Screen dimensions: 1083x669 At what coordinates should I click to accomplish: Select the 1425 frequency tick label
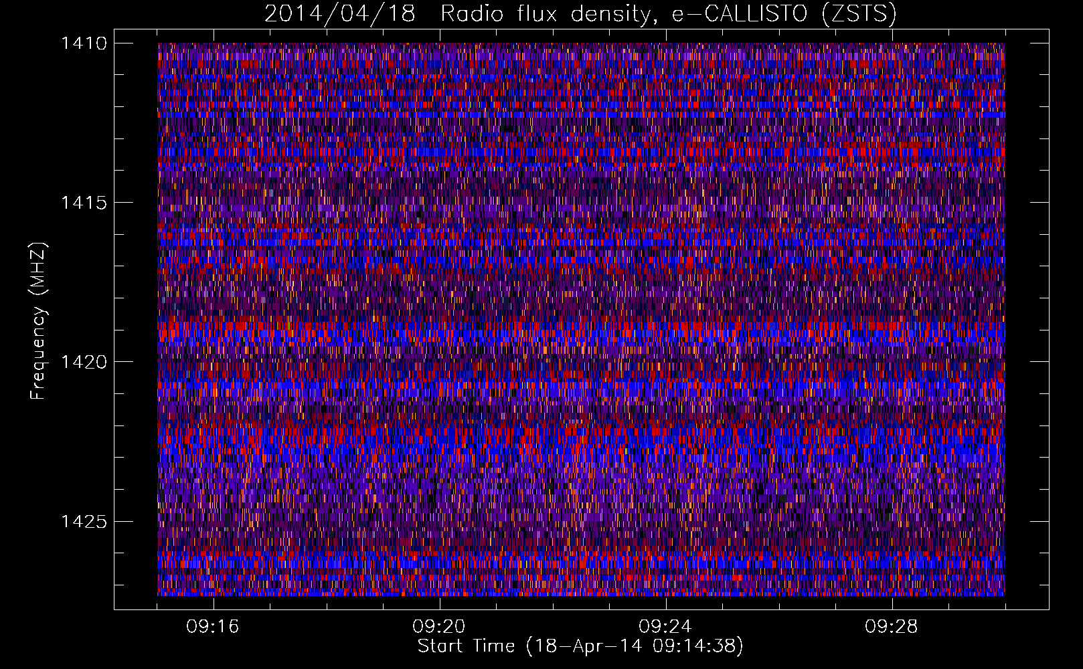[x=84, y=521]
